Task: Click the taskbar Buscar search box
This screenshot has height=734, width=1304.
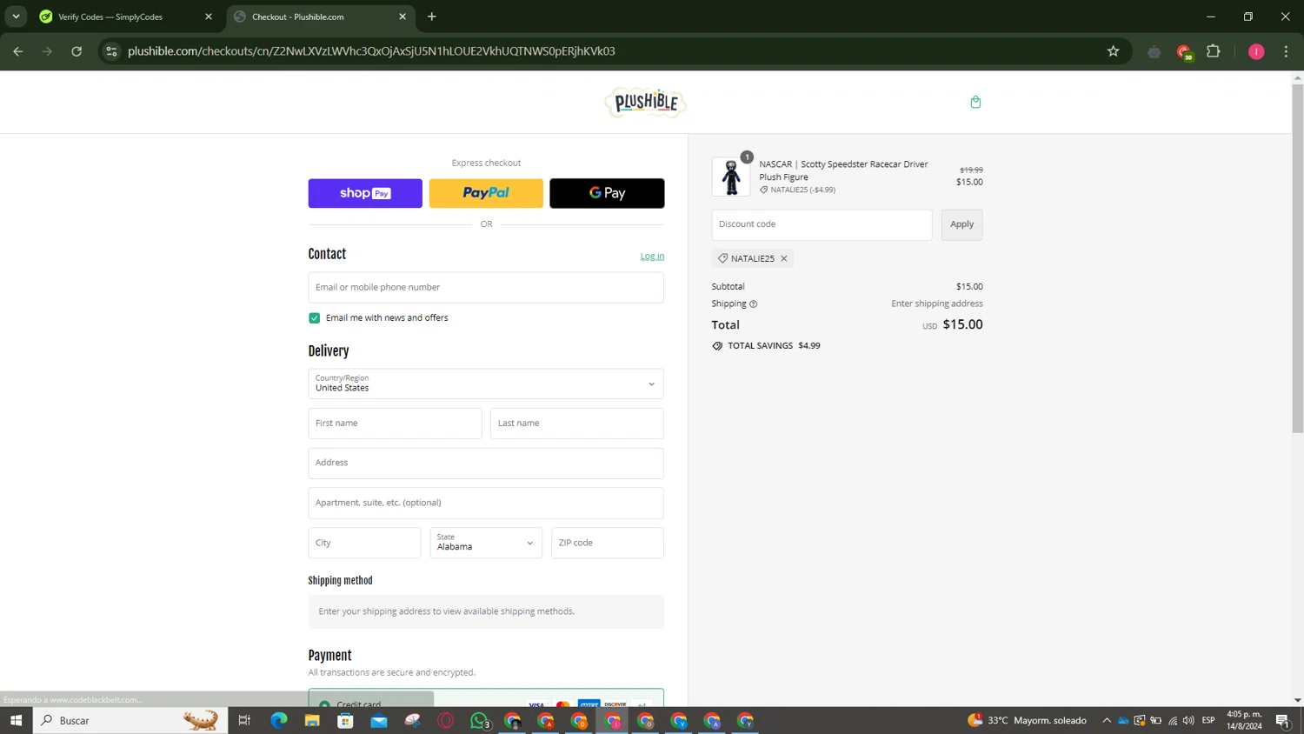Action: point(130,720)
